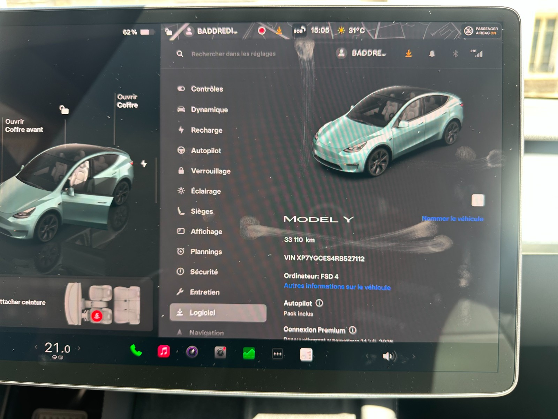Decrease temperature with left chevron

[36, 347]
